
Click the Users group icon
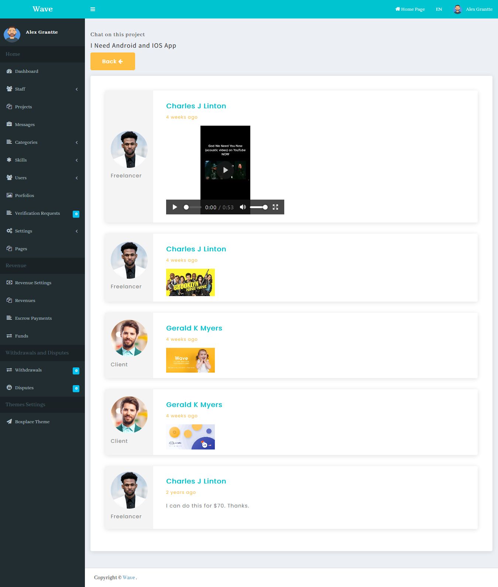[9, 178]
